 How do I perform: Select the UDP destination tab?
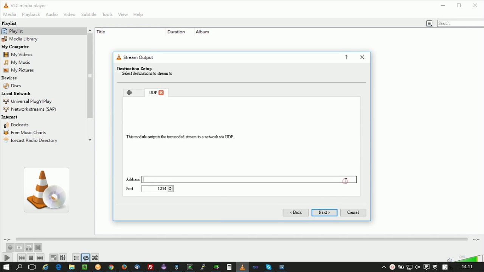coord(153,93)
